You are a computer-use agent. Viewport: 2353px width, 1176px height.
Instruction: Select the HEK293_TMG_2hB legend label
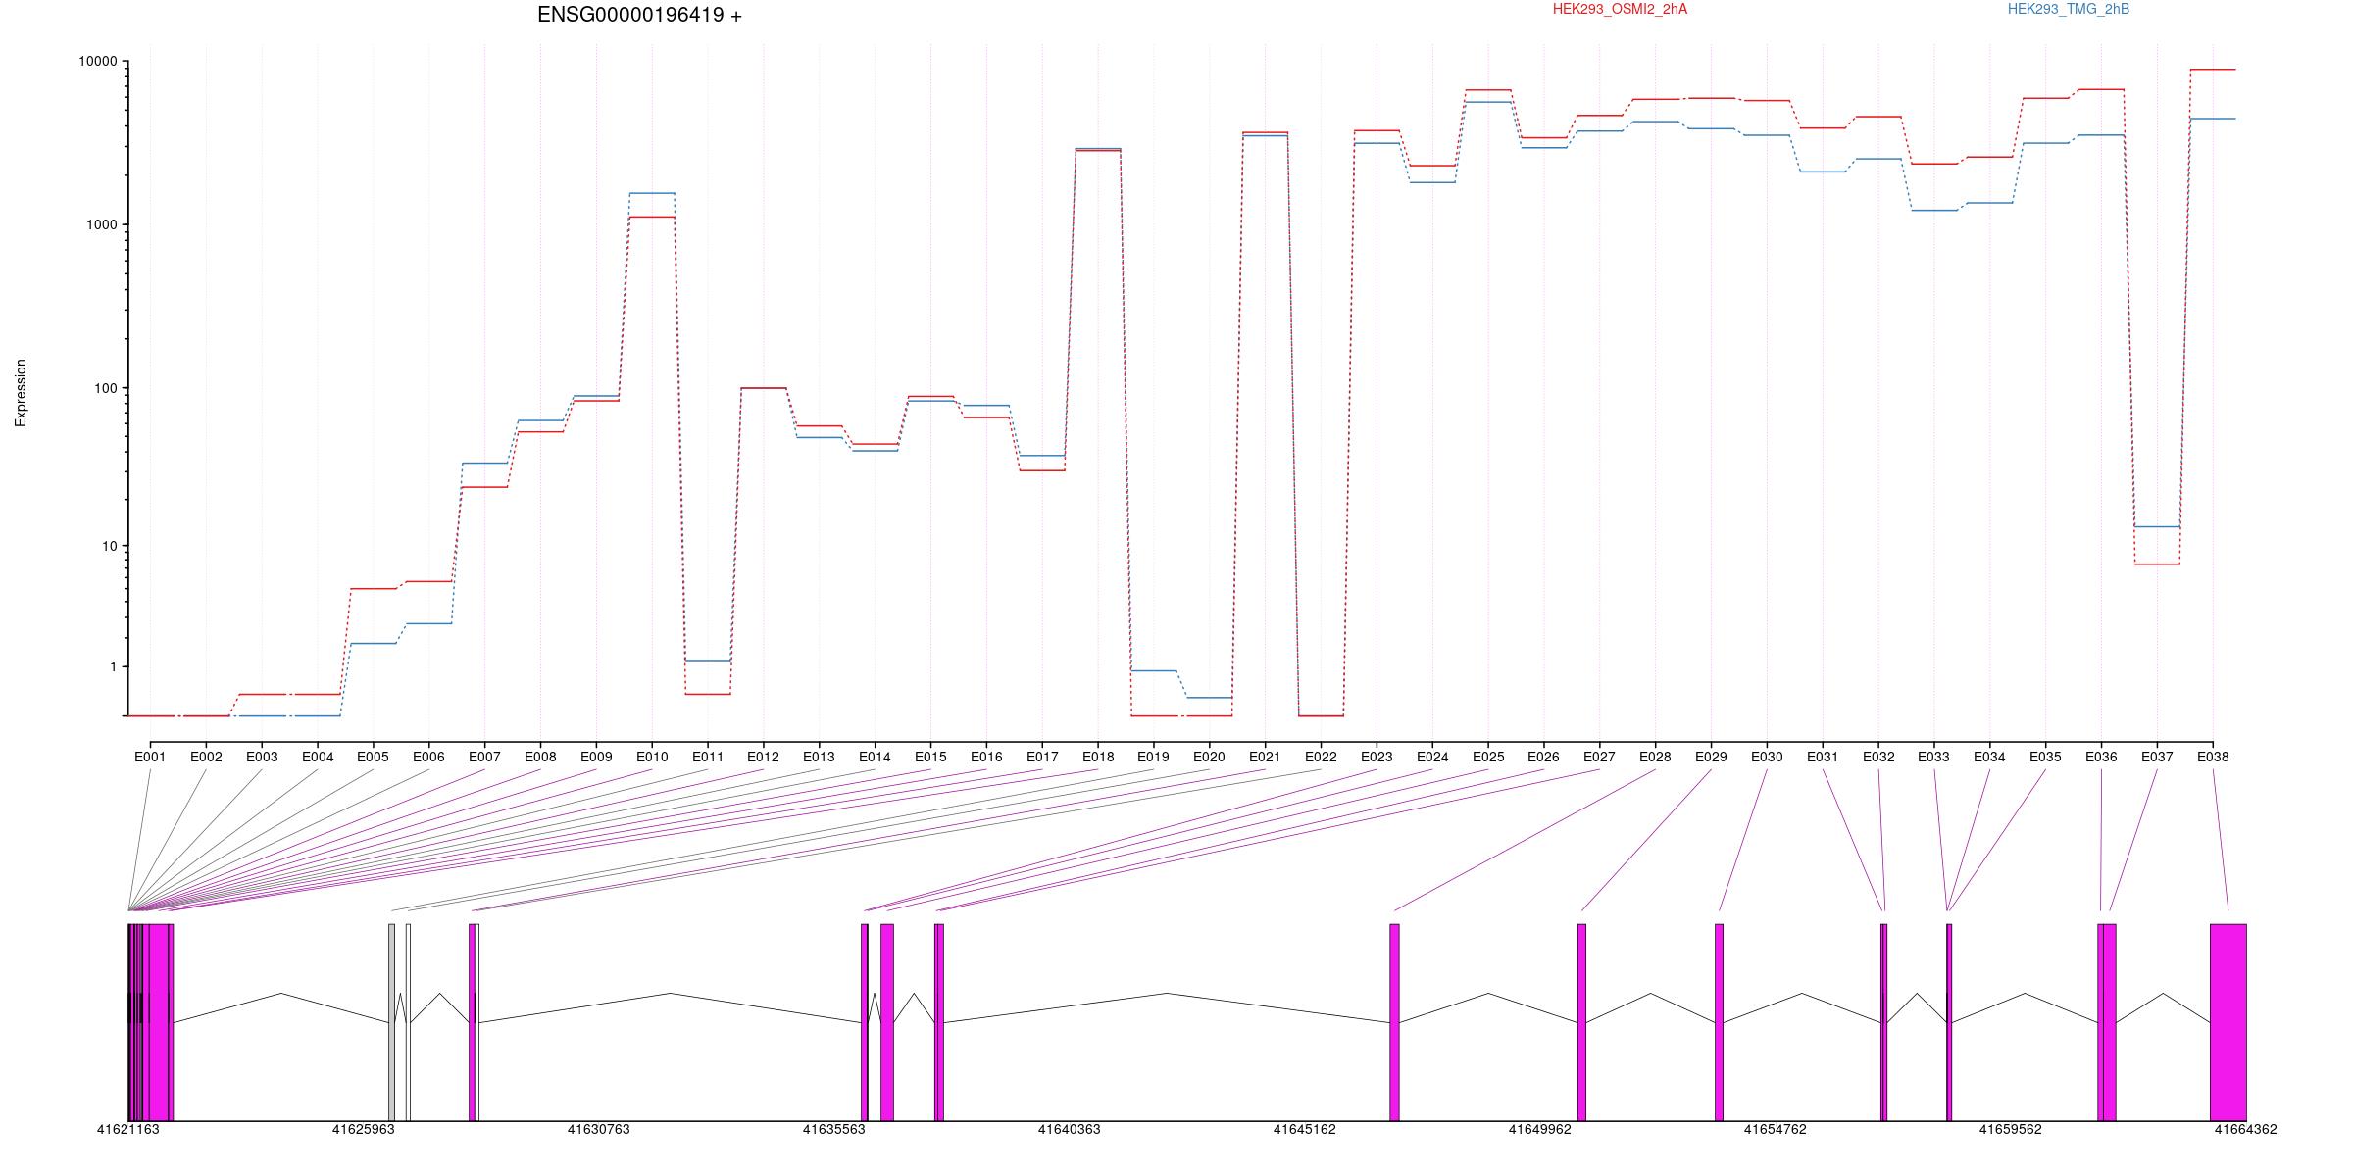tap(2069, 9)
